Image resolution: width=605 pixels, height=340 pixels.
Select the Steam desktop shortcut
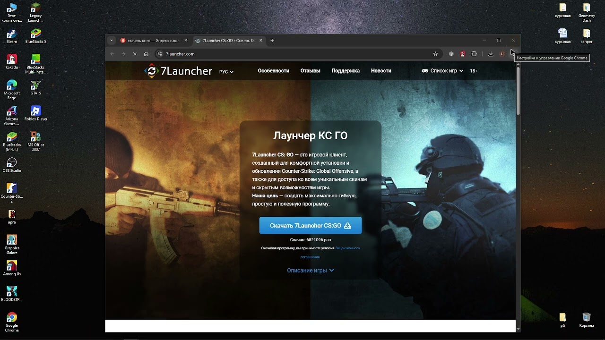[12, 36]
